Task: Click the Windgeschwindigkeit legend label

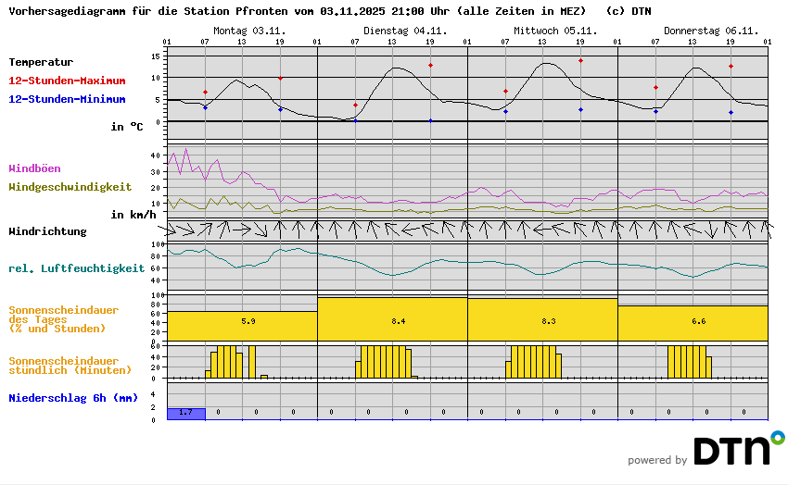Action: coord(70,187)
